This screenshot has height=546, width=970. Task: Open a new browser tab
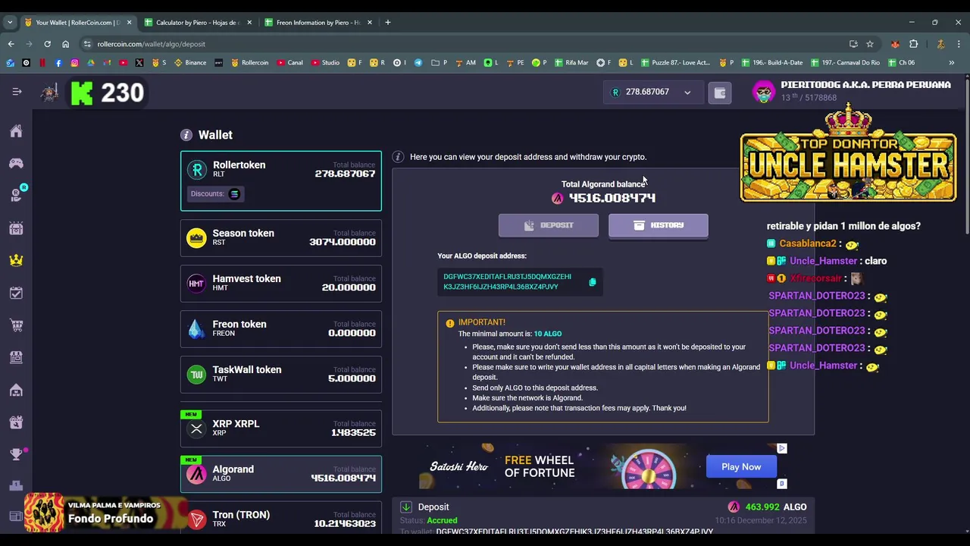tap(387, 22)
